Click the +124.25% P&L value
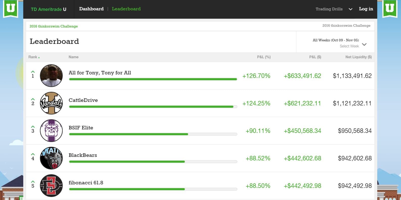401x200 pixels. [256, 103]
